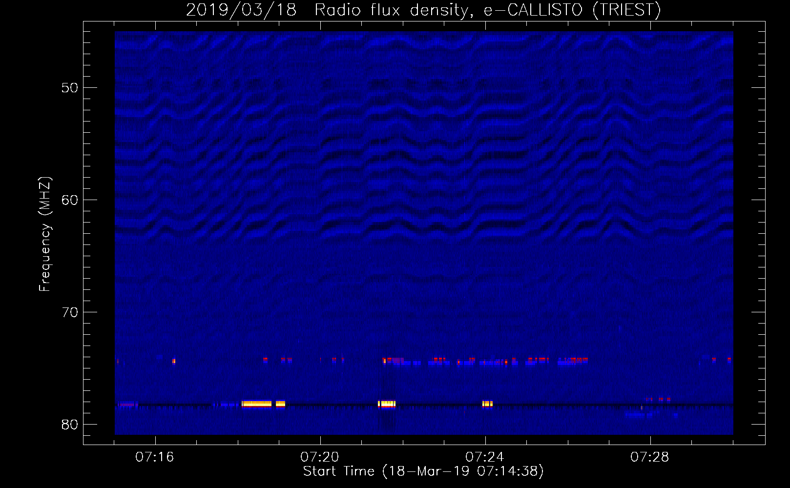Click the 'Frequency (MHZ)' axis label

point(45,234)
